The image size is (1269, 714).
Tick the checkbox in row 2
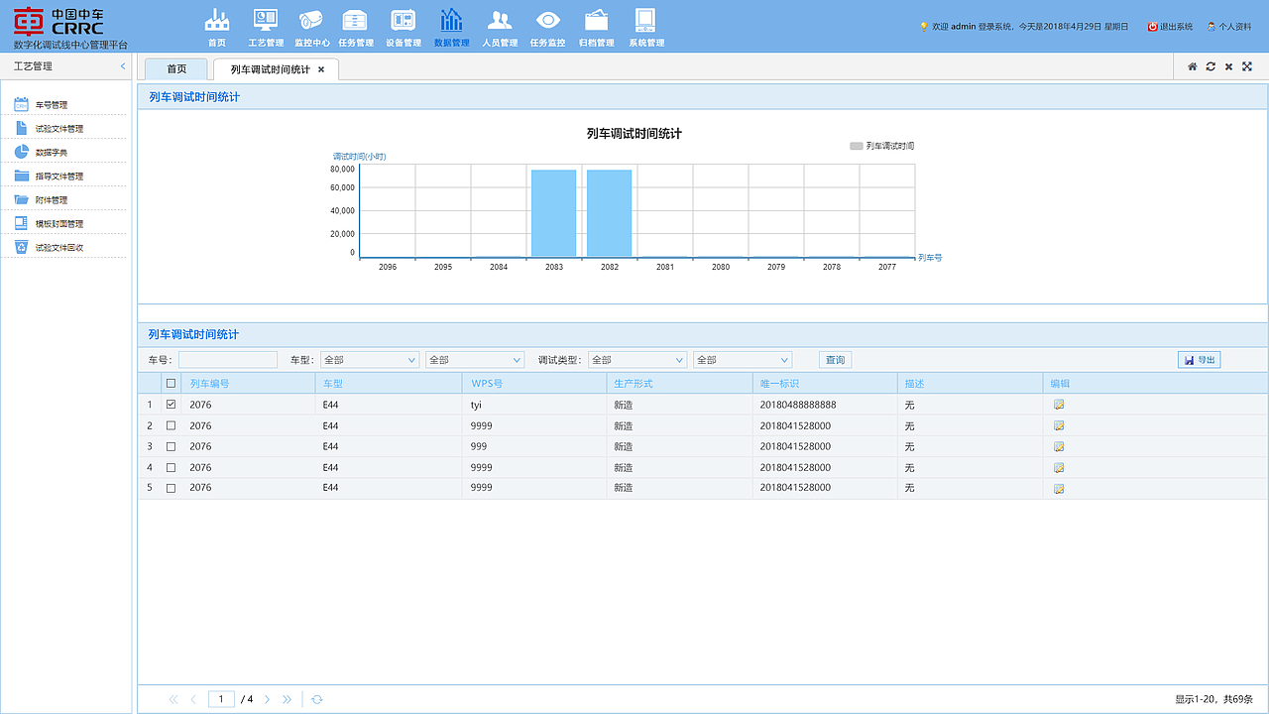coord(171,425)
